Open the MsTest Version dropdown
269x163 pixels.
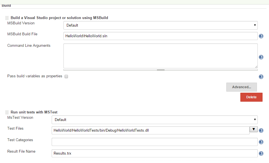click(154, 120)
